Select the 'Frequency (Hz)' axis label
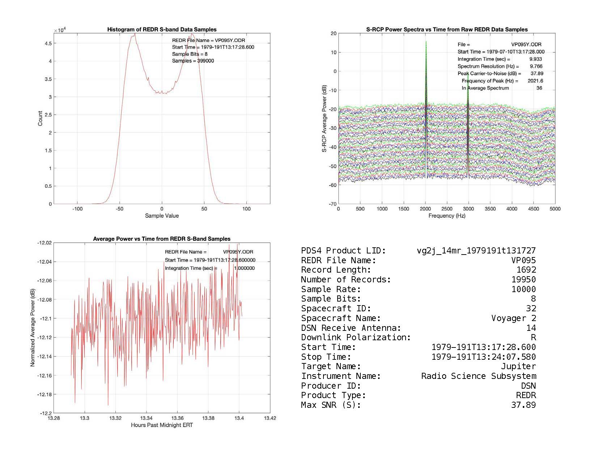Screen dimensions: 597x461 (x=447, y=216)
